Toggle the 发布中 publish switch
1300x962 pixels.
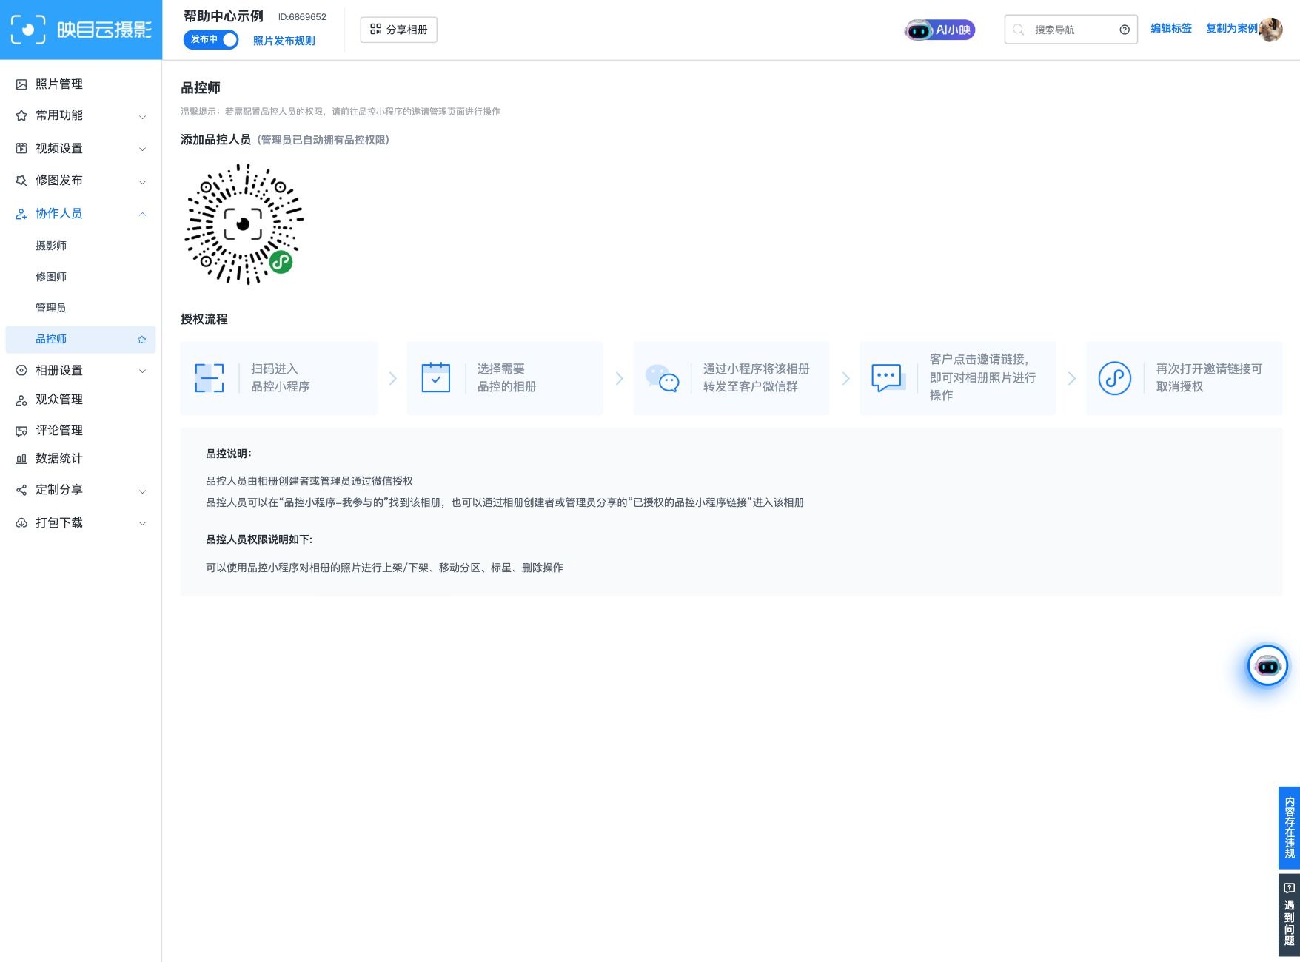[x=211, y=39]
